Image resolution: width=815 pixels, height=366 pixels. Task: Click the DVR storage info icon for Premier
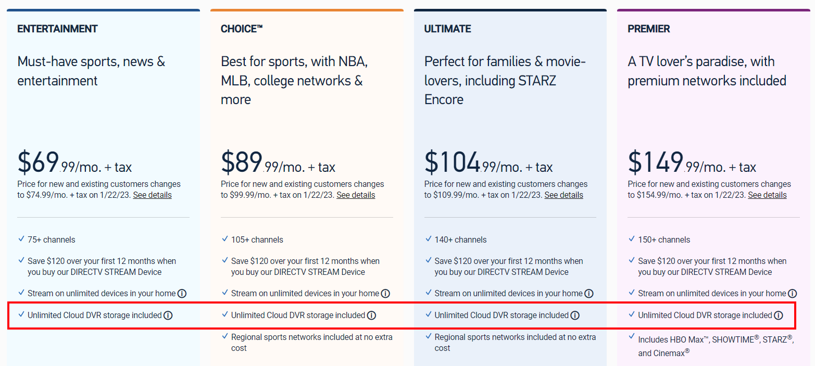778,315
